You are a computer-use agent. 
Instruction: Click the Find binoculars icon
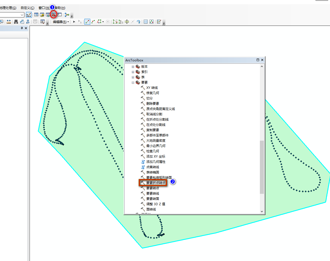pos(16,22)
